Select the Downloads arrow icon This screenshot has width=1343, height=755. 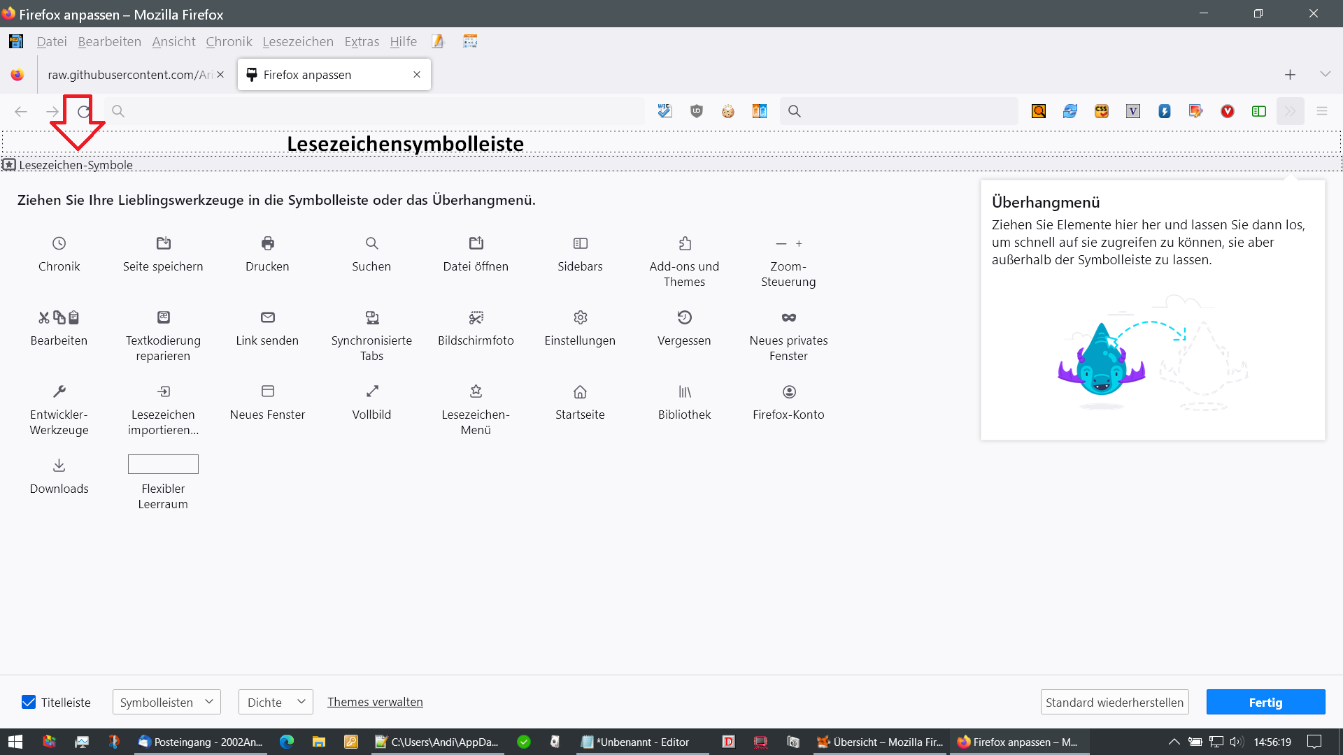pyautogui.click(x=59, y=466)
